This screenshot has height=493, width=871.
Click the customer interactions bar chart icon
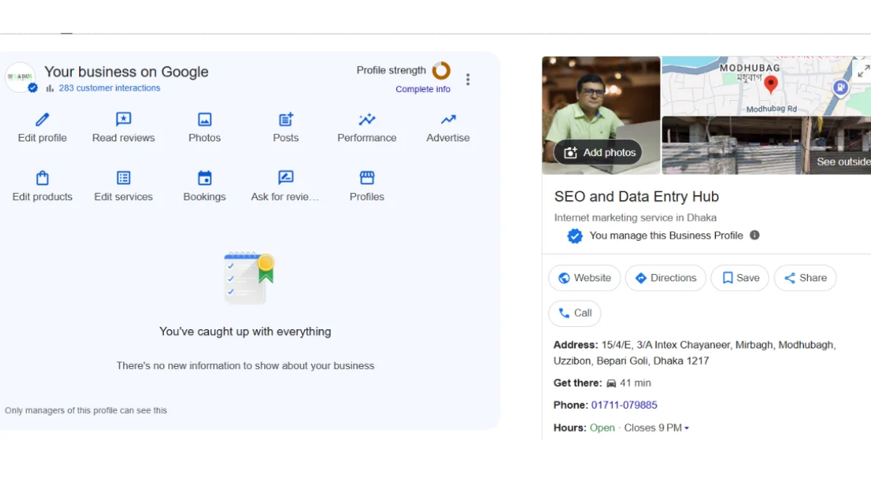50,88
